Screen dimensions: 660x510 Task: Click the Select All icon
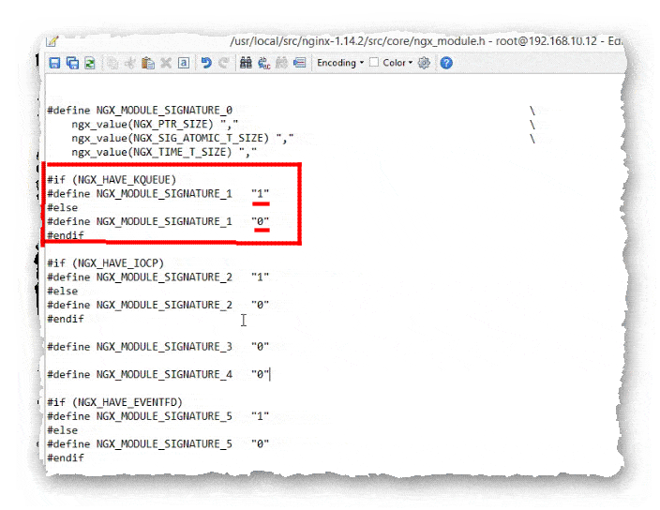point(184,63)
